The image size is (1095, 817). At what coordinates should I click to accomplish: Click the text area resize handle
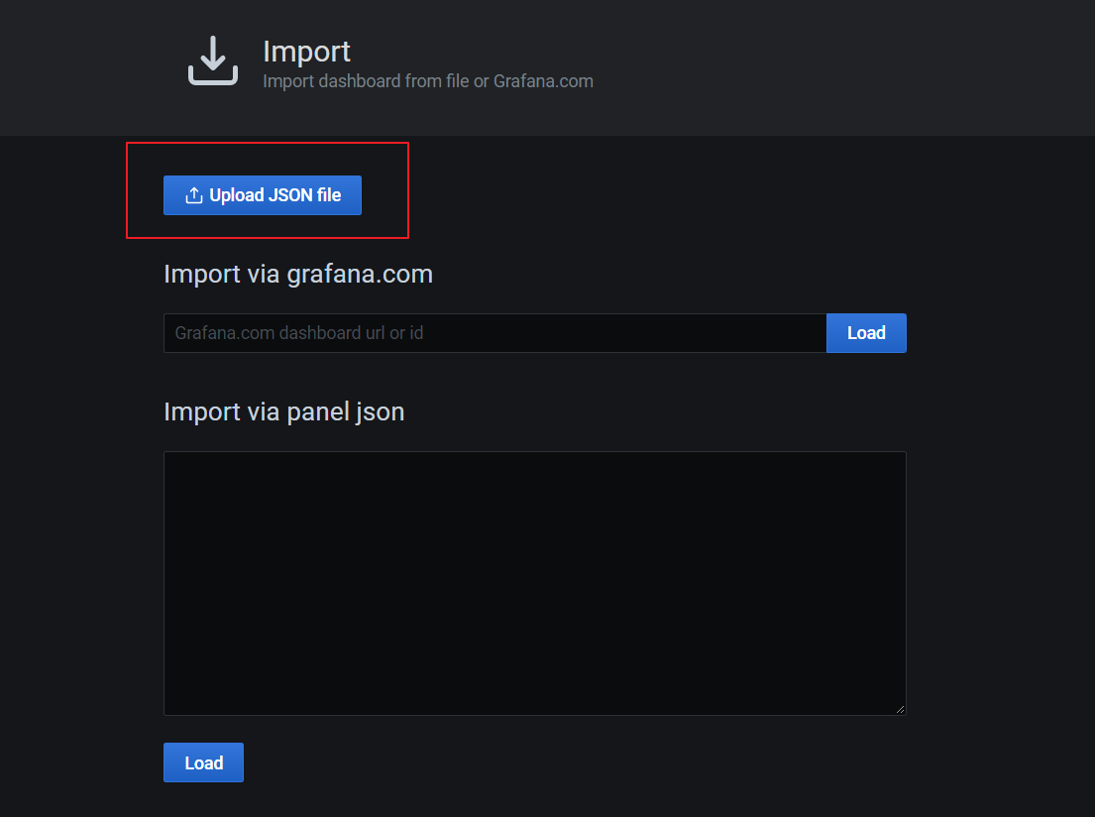[x=900, y=709]
